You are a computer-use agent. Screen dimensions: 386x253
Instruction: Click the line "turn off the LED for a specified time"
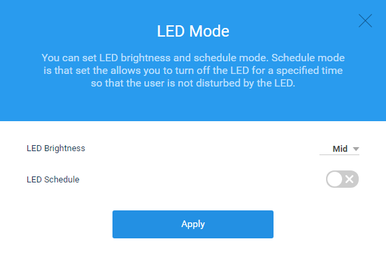[x=193, y=71]
